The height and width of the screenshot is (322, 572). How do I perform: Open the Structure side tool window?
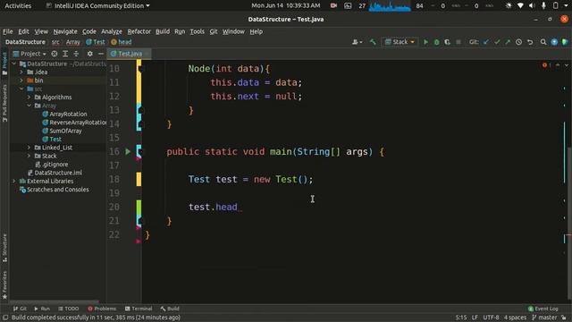click(4, 248)
